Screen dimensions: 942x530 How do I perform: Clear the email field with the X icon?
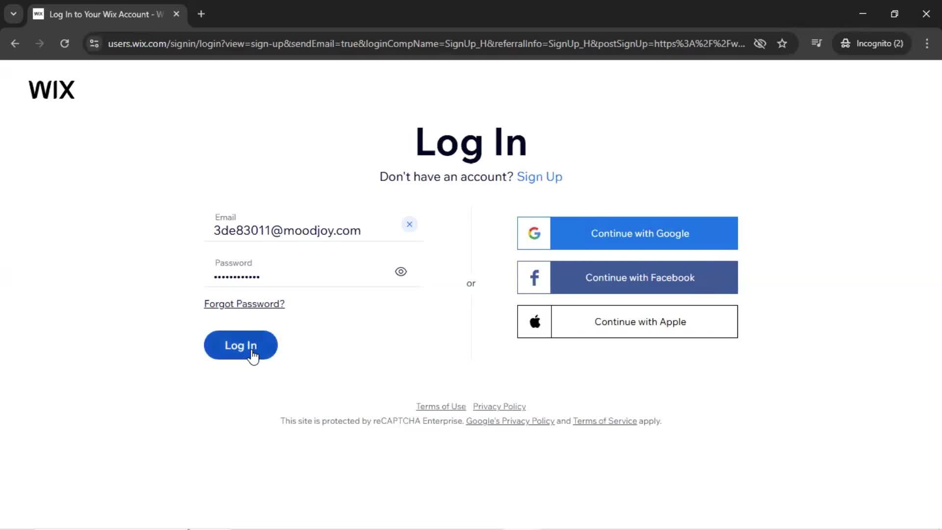coord(409,224)
